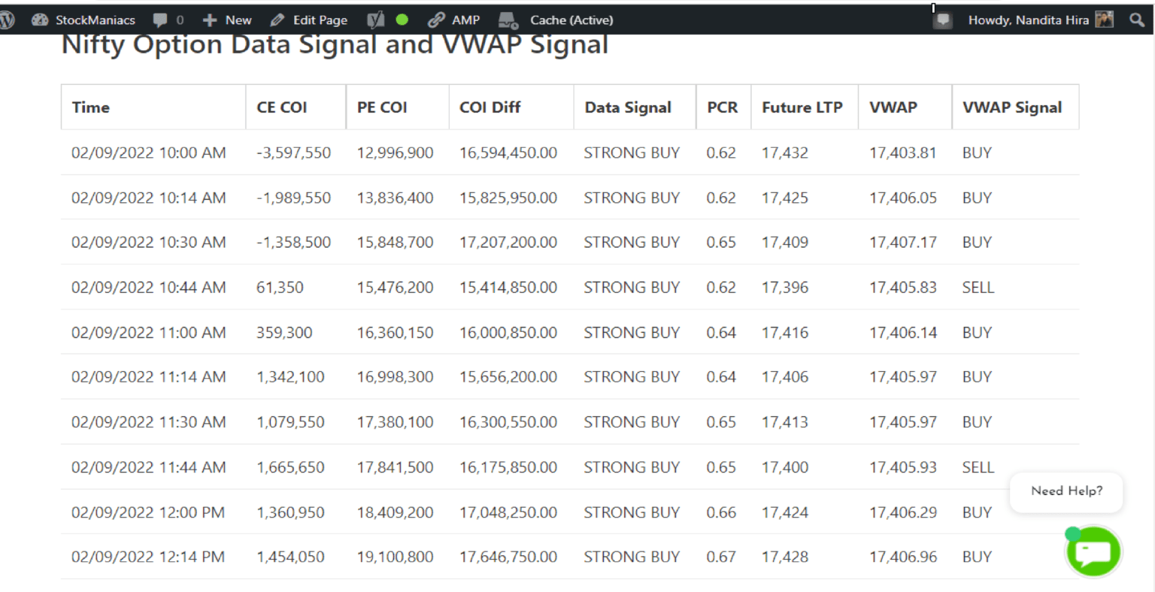Click the Need Help? button
Viewport: 1155px width, 592px height.
1066,491
